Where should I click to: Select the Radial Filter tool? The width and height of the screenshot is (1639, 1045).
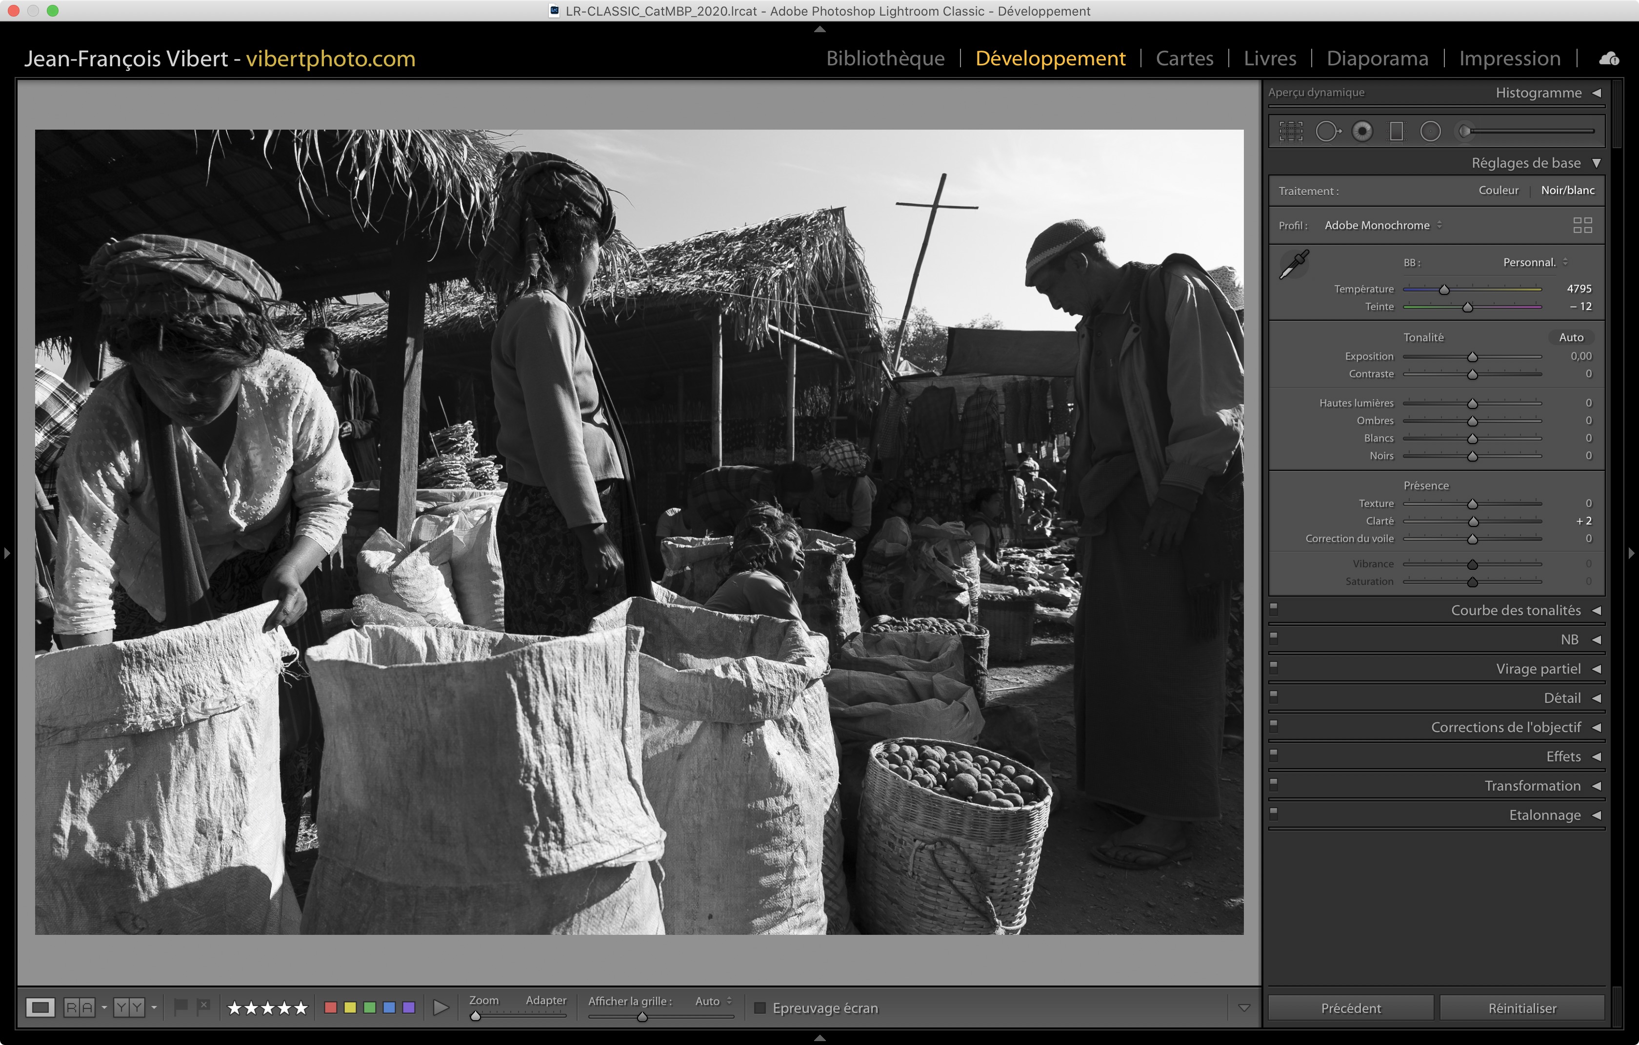(1430, 131)
